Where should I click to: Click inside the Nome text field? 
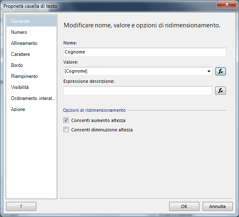145,52
